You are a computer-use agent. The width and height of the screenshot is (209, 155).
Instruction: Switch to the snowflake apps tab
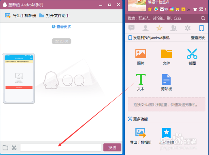tap(187, 28)
